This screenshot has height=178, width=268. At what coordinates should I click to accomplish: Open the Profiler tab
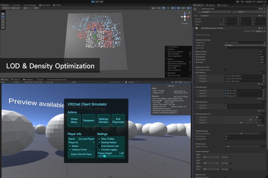57,5
